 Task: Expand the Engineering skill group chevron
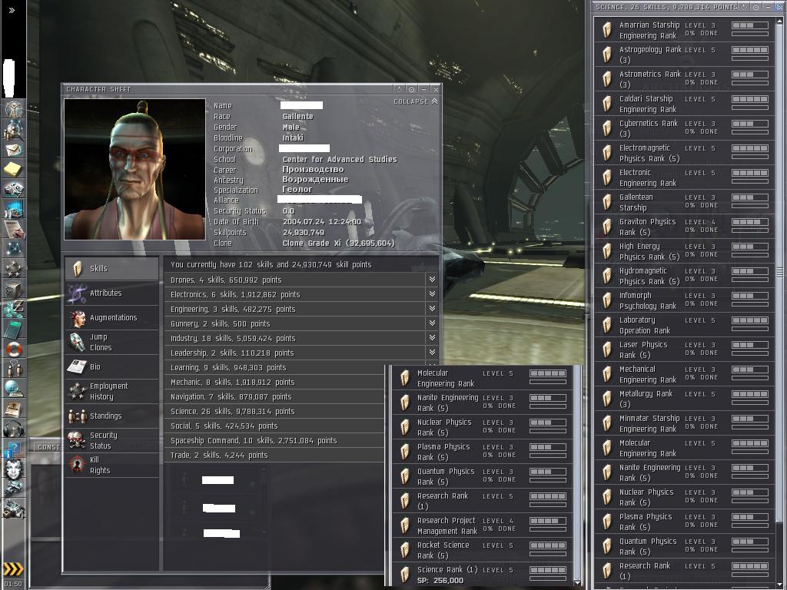[432, 309]
